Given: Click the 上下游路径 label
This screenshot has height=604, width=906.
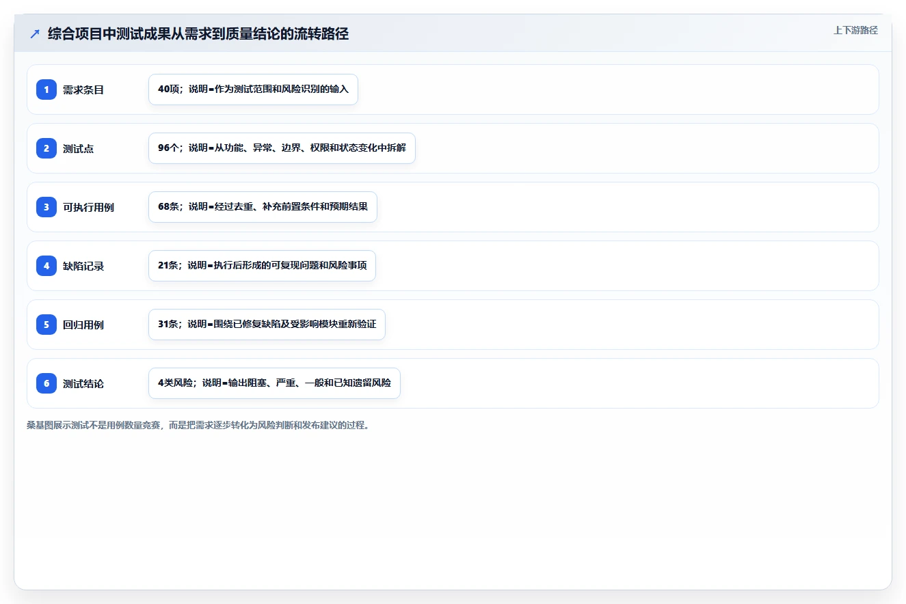Looking at the screenshot, I should [855, 30].
